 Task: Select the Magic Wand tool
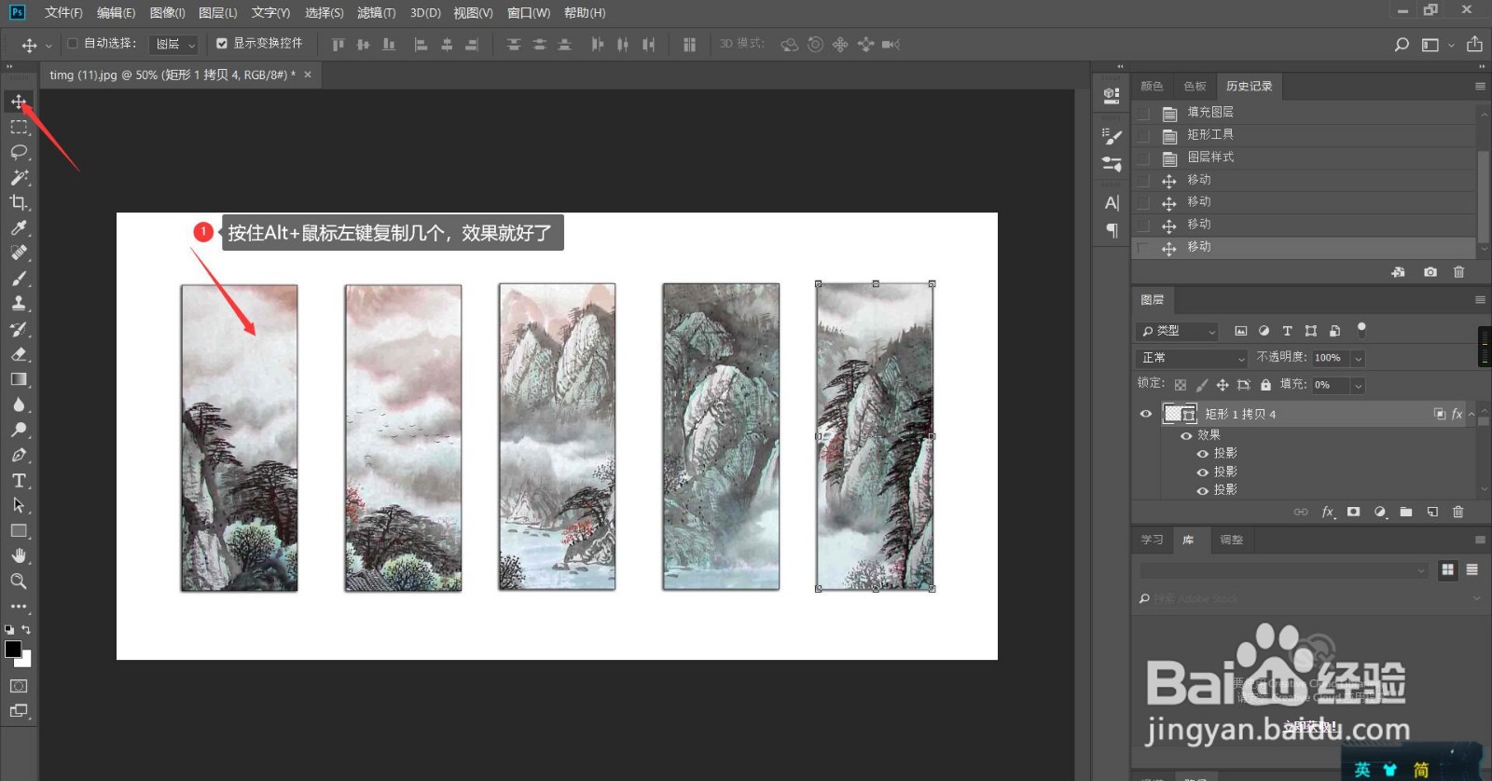pyautogui.click(x=19, y=177)
